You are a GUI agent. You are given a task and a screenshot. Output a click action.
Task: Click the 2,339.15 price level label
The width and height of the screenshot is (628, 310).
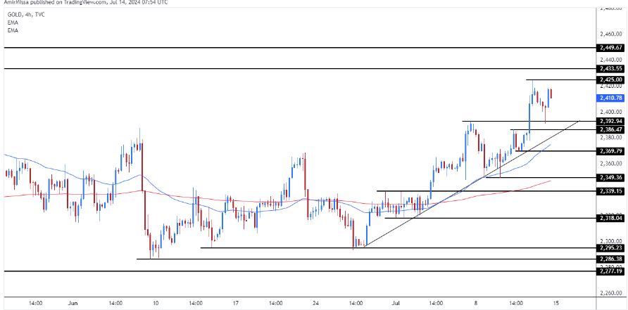[x=610, y=190]
